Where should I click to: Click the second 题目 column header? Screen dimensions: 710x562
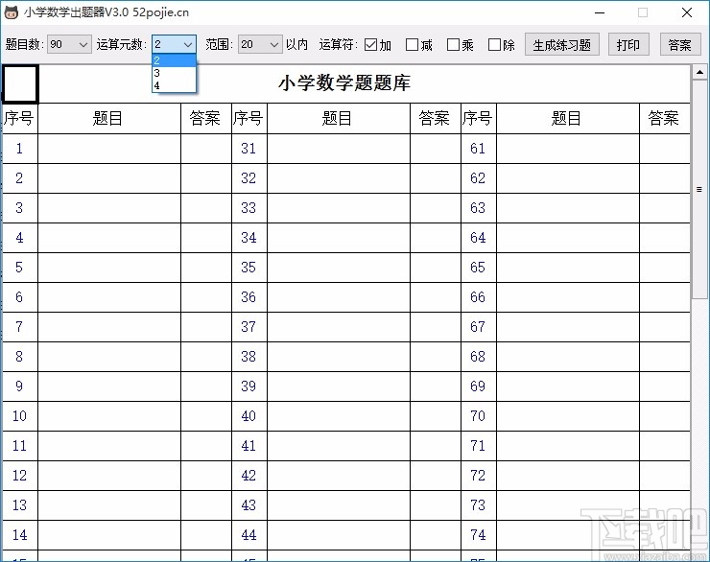(x=339, y=119)
